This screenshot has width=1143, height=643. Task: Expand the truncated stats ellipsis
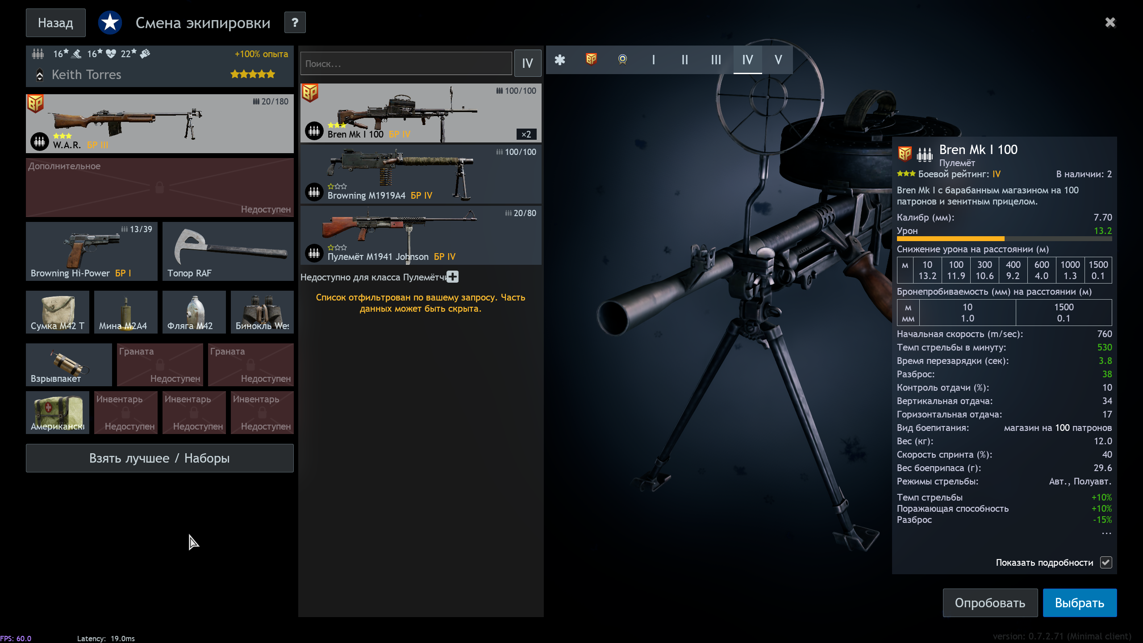1106,533
